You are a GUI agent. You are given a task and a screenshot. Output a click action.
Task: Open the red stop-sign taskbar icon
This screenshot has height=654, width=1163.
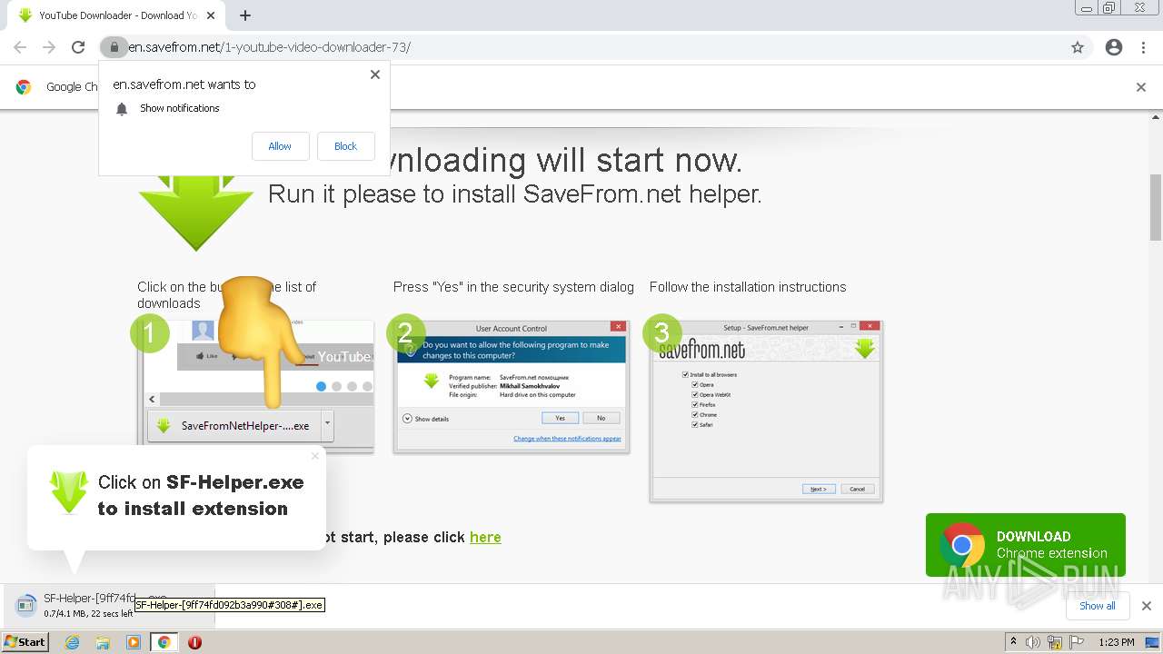click(x=194, y=642)
